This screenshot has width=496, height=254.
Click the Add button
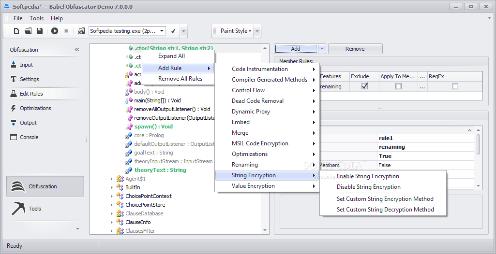point(296,49)
